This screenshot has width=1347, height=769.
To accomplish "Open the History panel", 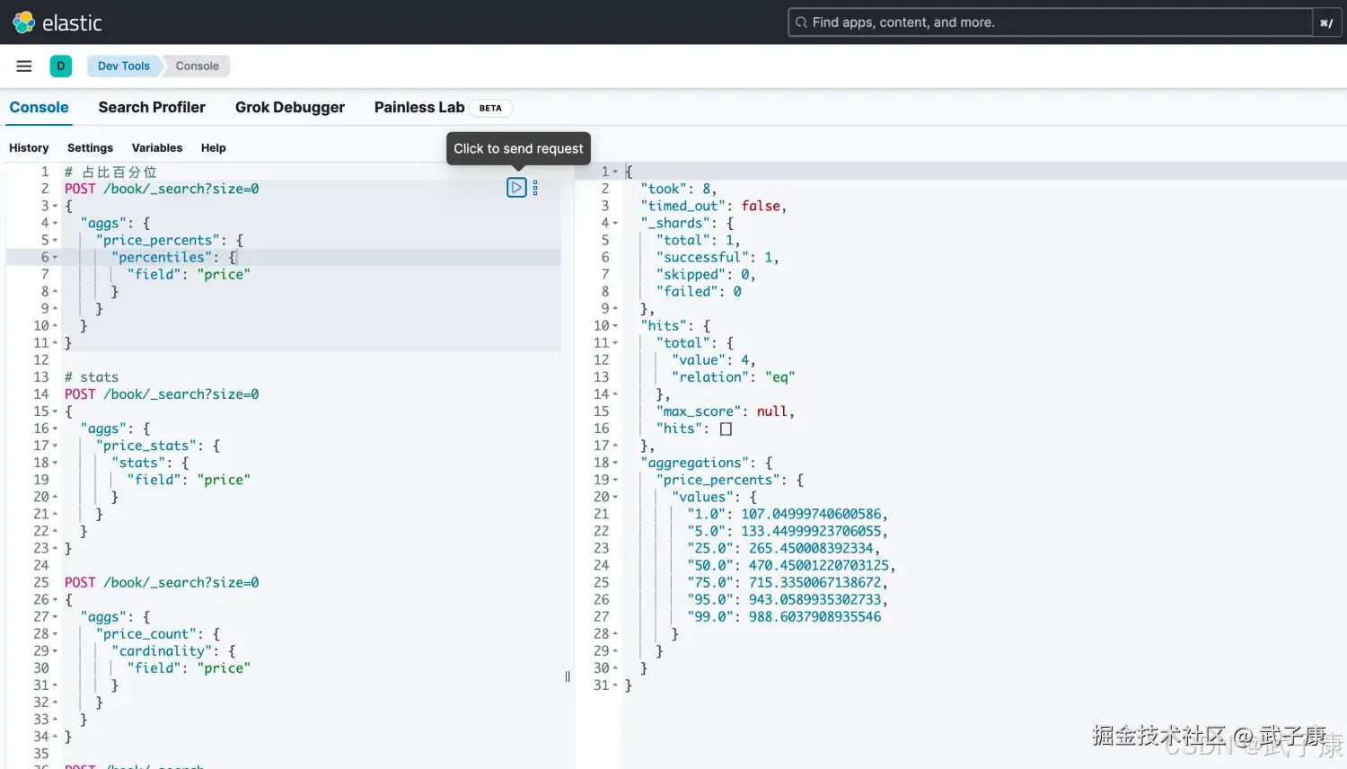I will tap(29, 147).
